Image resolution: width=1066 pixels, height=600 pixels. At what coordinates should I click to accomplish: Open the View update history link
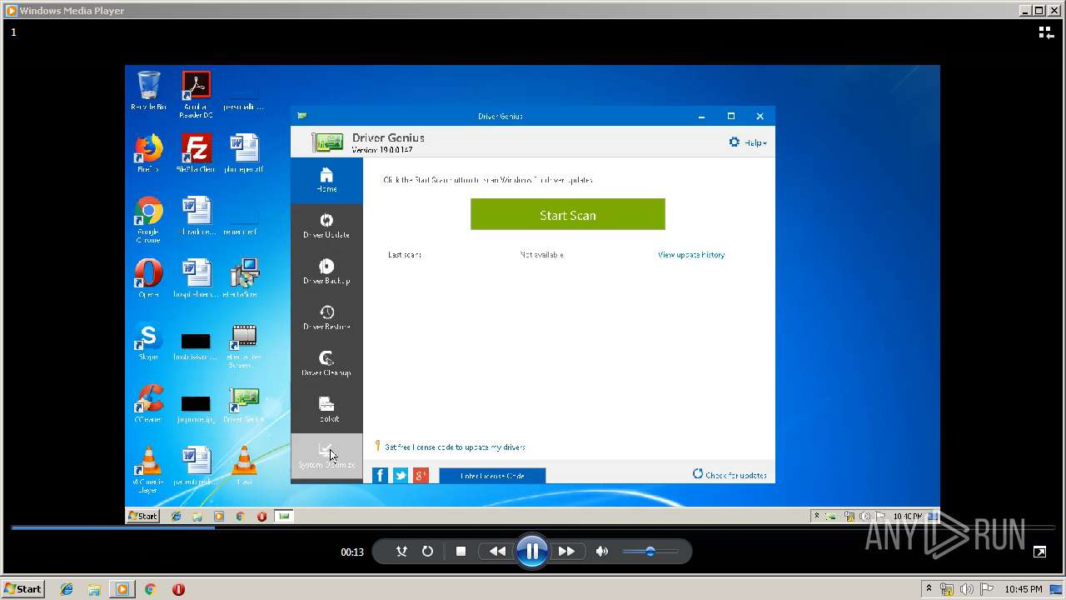[691, 254]
